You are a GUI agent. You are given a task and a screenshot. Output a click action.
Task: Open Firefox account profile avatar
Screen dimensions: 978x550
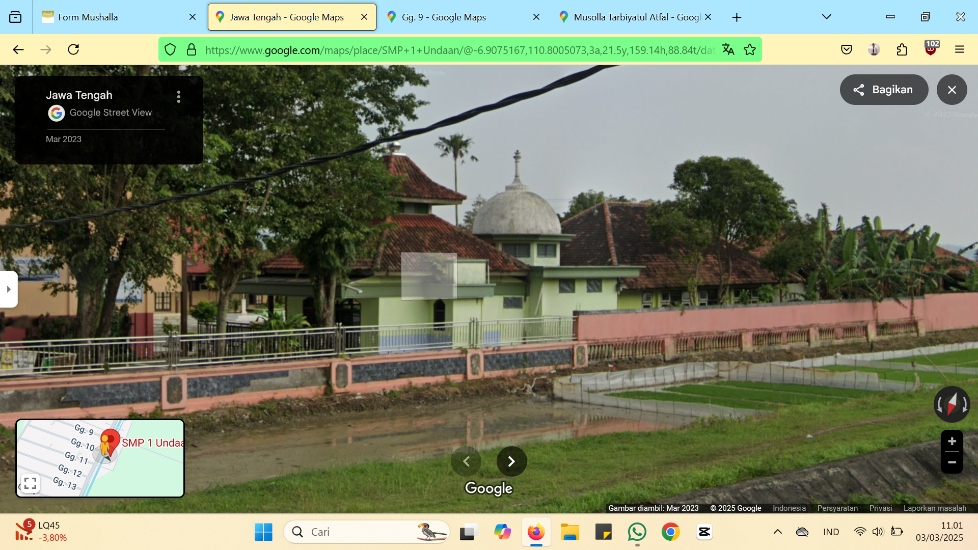[x=874, y=49]
